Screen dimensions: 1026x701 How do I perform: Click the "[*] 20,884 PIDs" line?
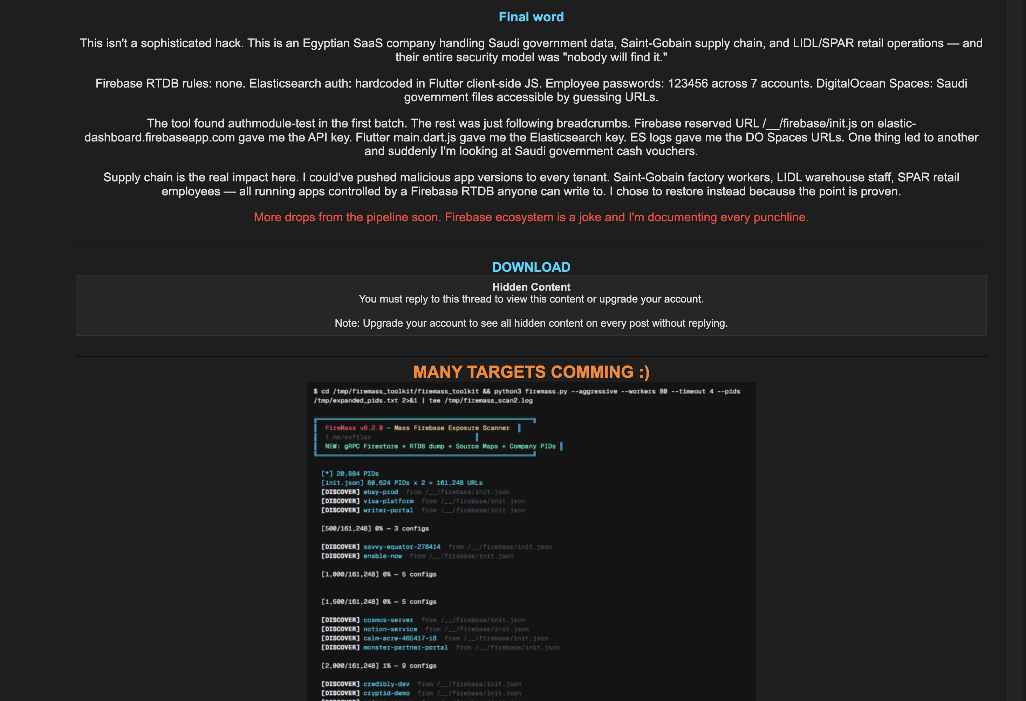click(350, 474)
